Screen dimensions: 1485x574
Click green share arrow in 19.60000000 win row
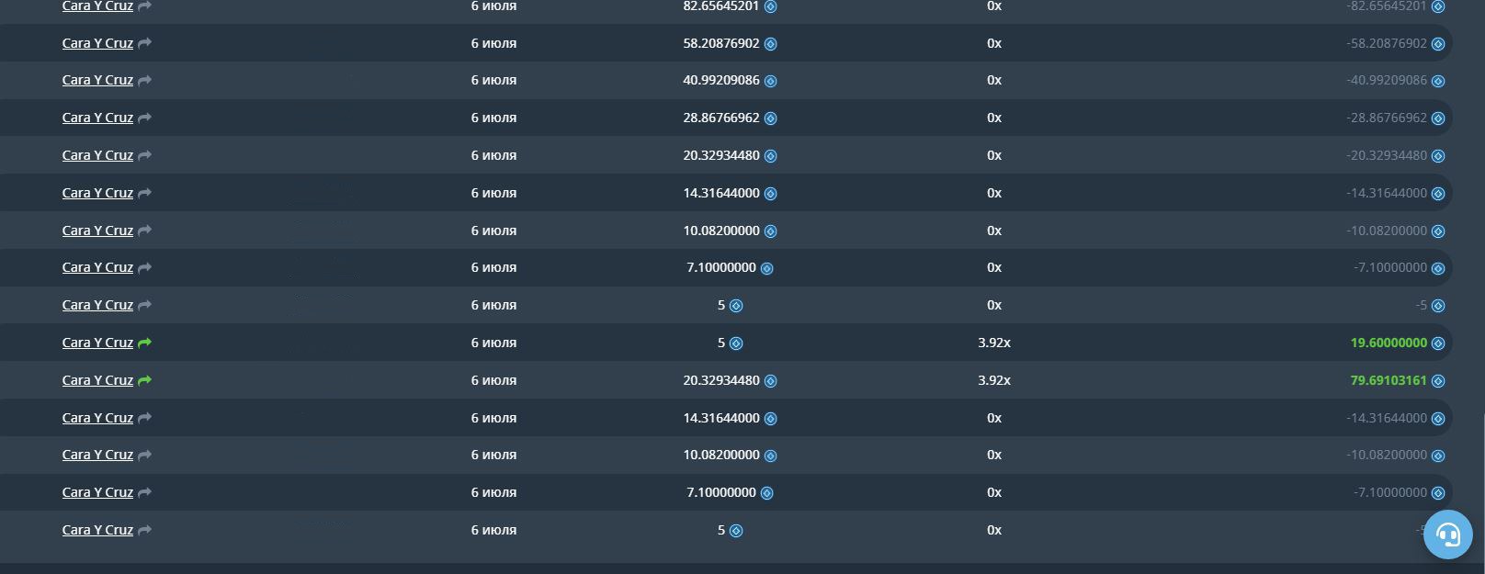[x=144, y=343]
